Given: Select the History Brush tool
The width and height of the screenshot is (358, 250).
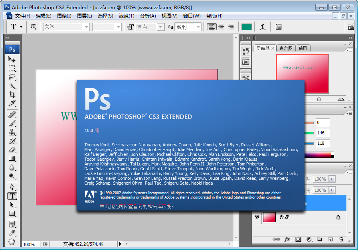Looking at the screenshot, I should pos(12,141).
